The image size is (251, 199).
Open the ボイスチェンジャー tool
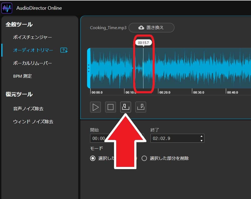[33, 37]
